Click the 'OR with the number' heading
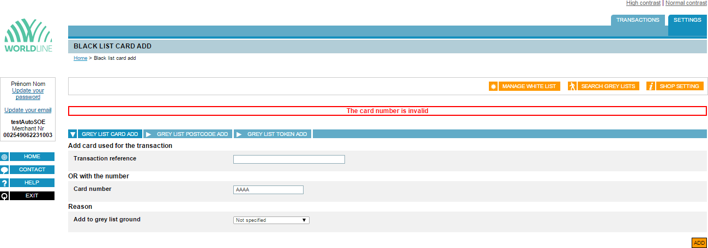The height and width of the screenshot is (248, 708). (99, 176)
